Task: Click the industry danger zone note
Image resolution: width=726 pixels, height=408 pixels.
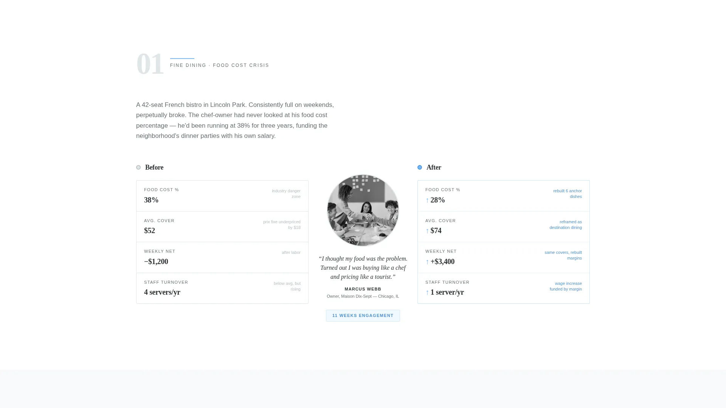Action: point(286,193)
